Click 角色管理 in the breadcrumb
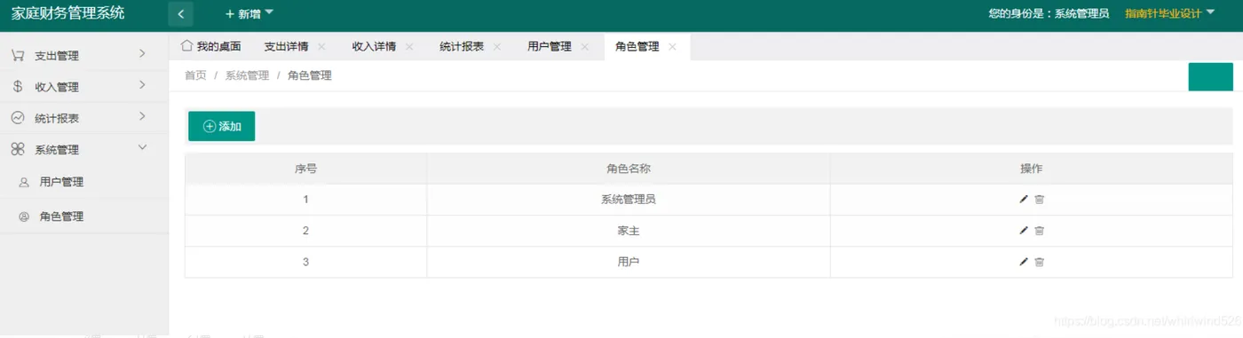The width and height of the screenshot is (1243, 338). coord(310,76)
